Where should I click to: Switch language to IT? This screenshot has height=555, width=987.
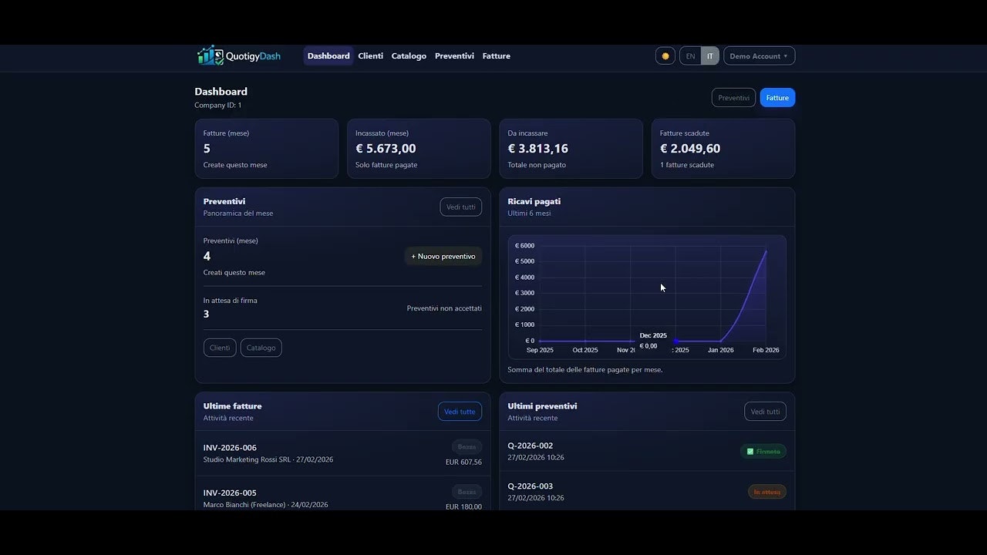pos(710,55)
